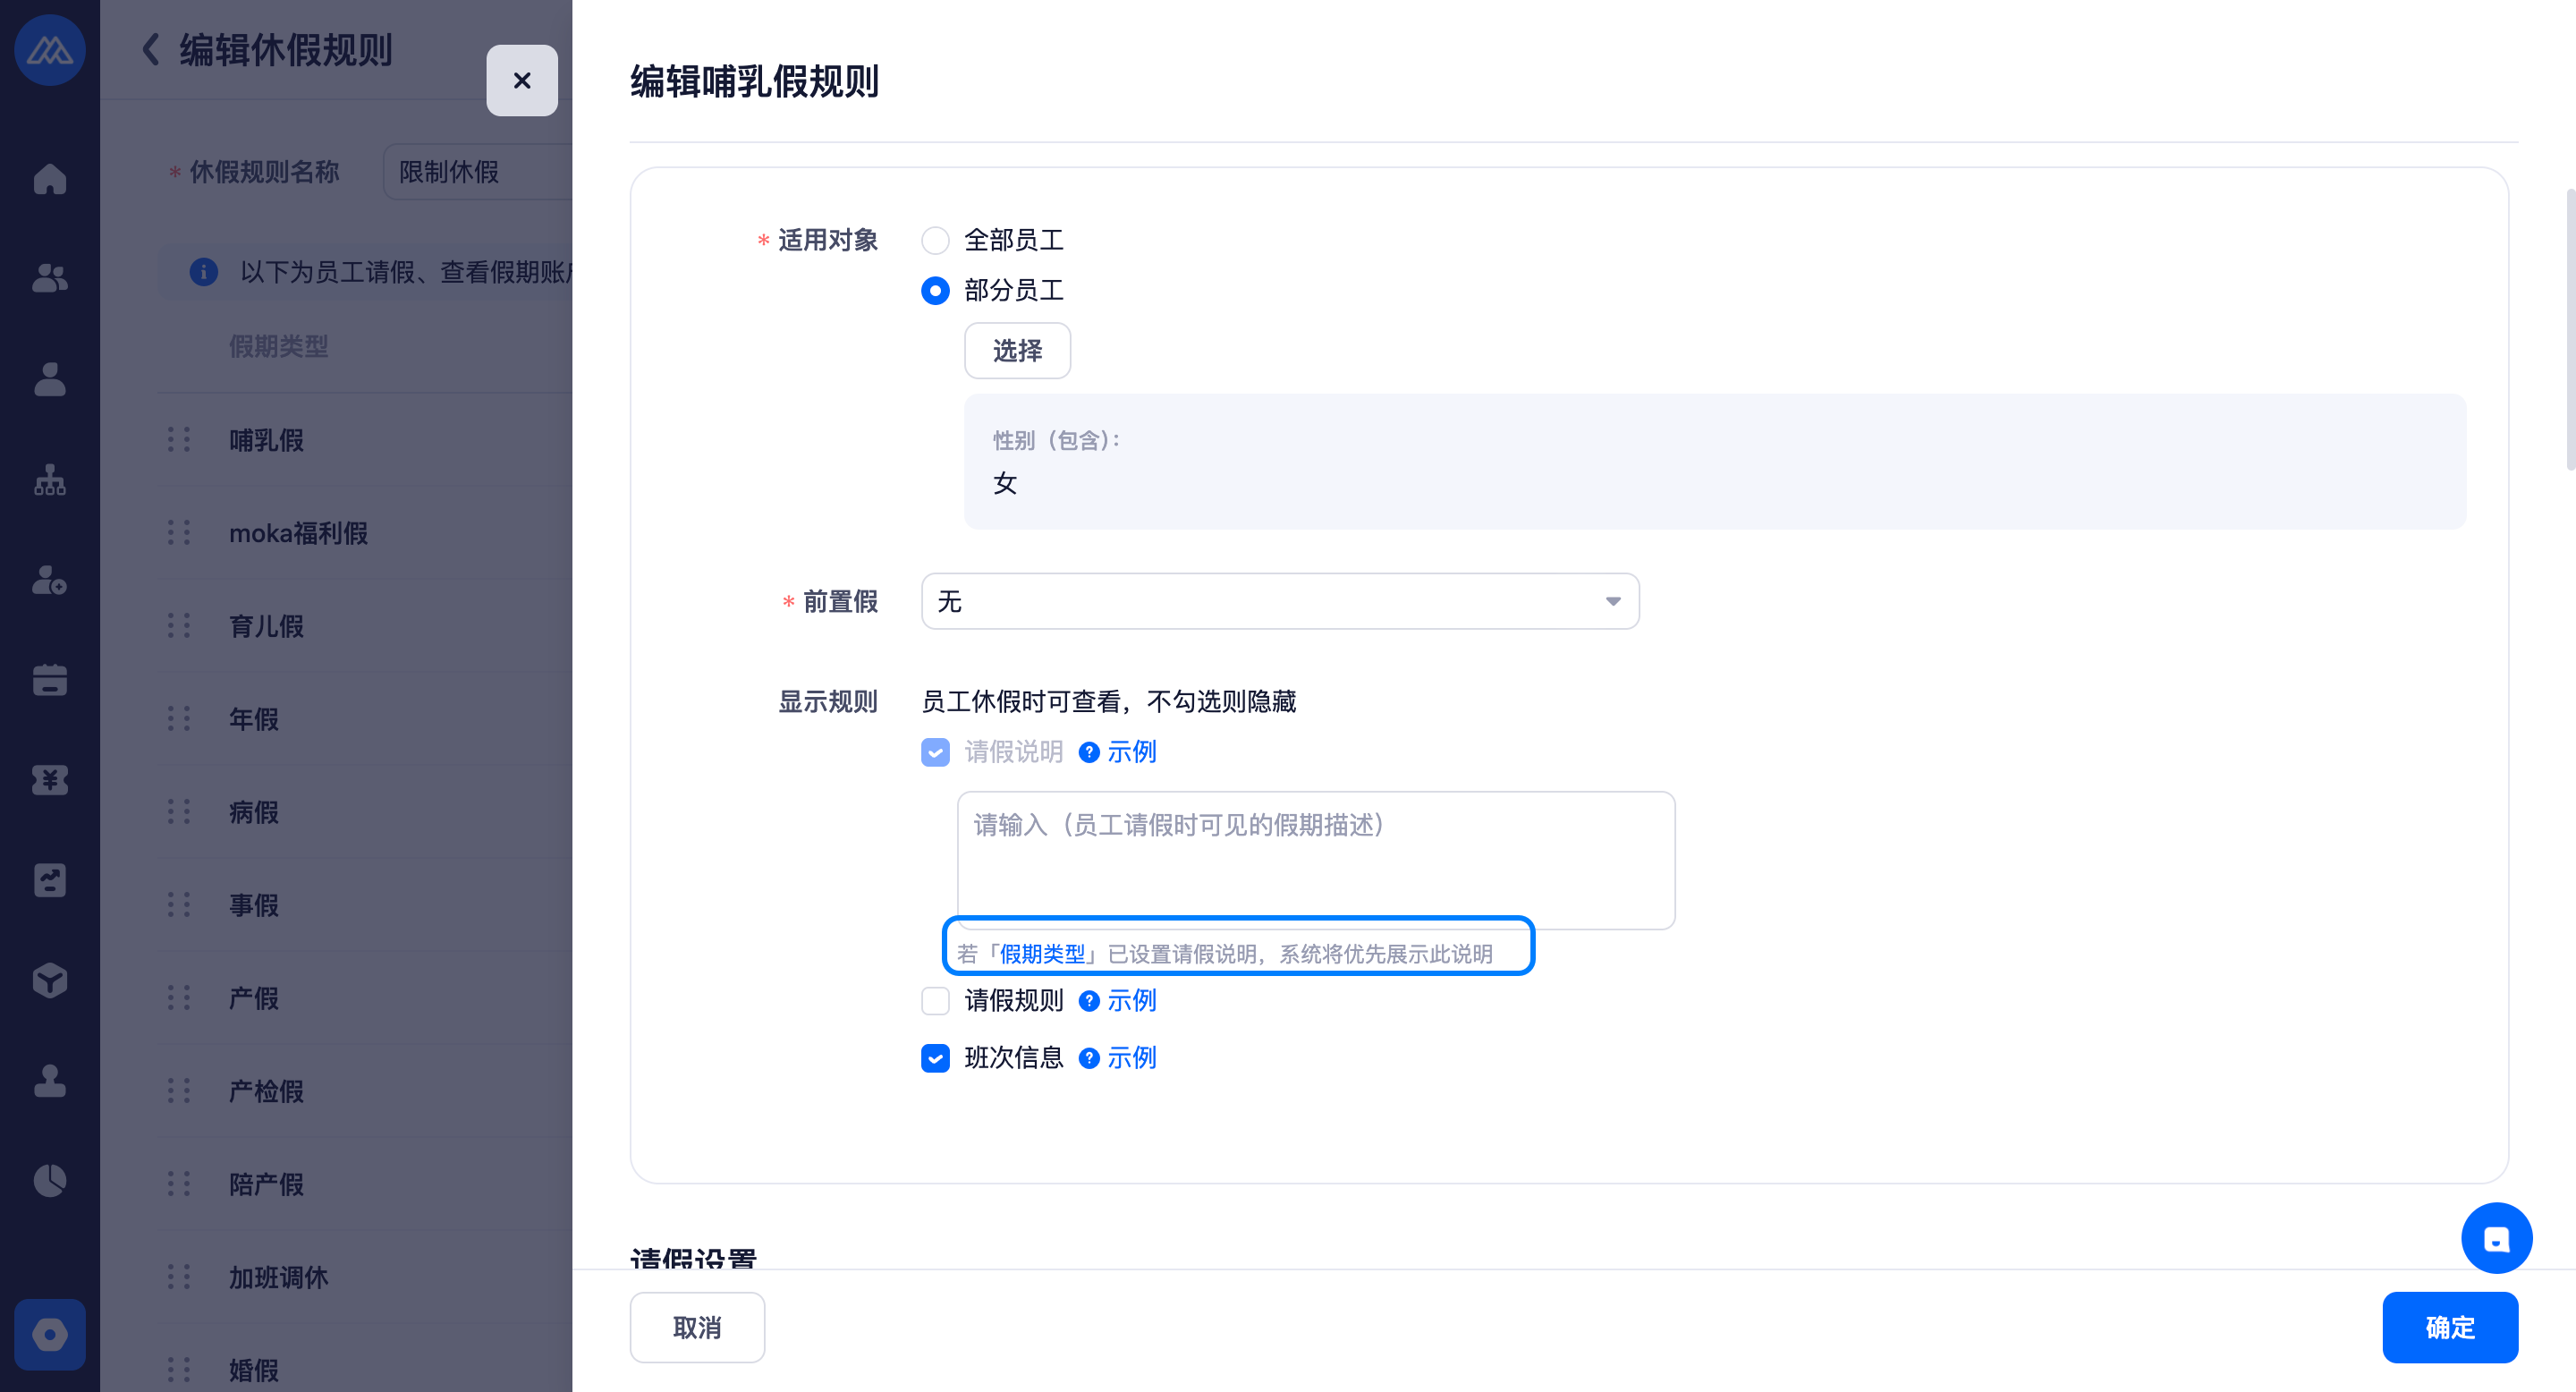
Task: Select the 部分员工 radio option
Action: coord(935,291)
